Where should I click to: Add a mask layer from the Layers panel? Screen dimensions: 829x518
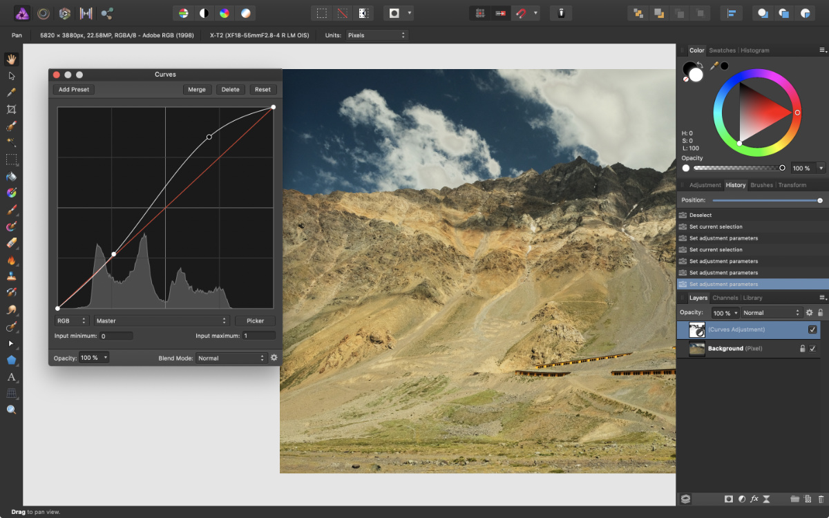coord(729,499)
